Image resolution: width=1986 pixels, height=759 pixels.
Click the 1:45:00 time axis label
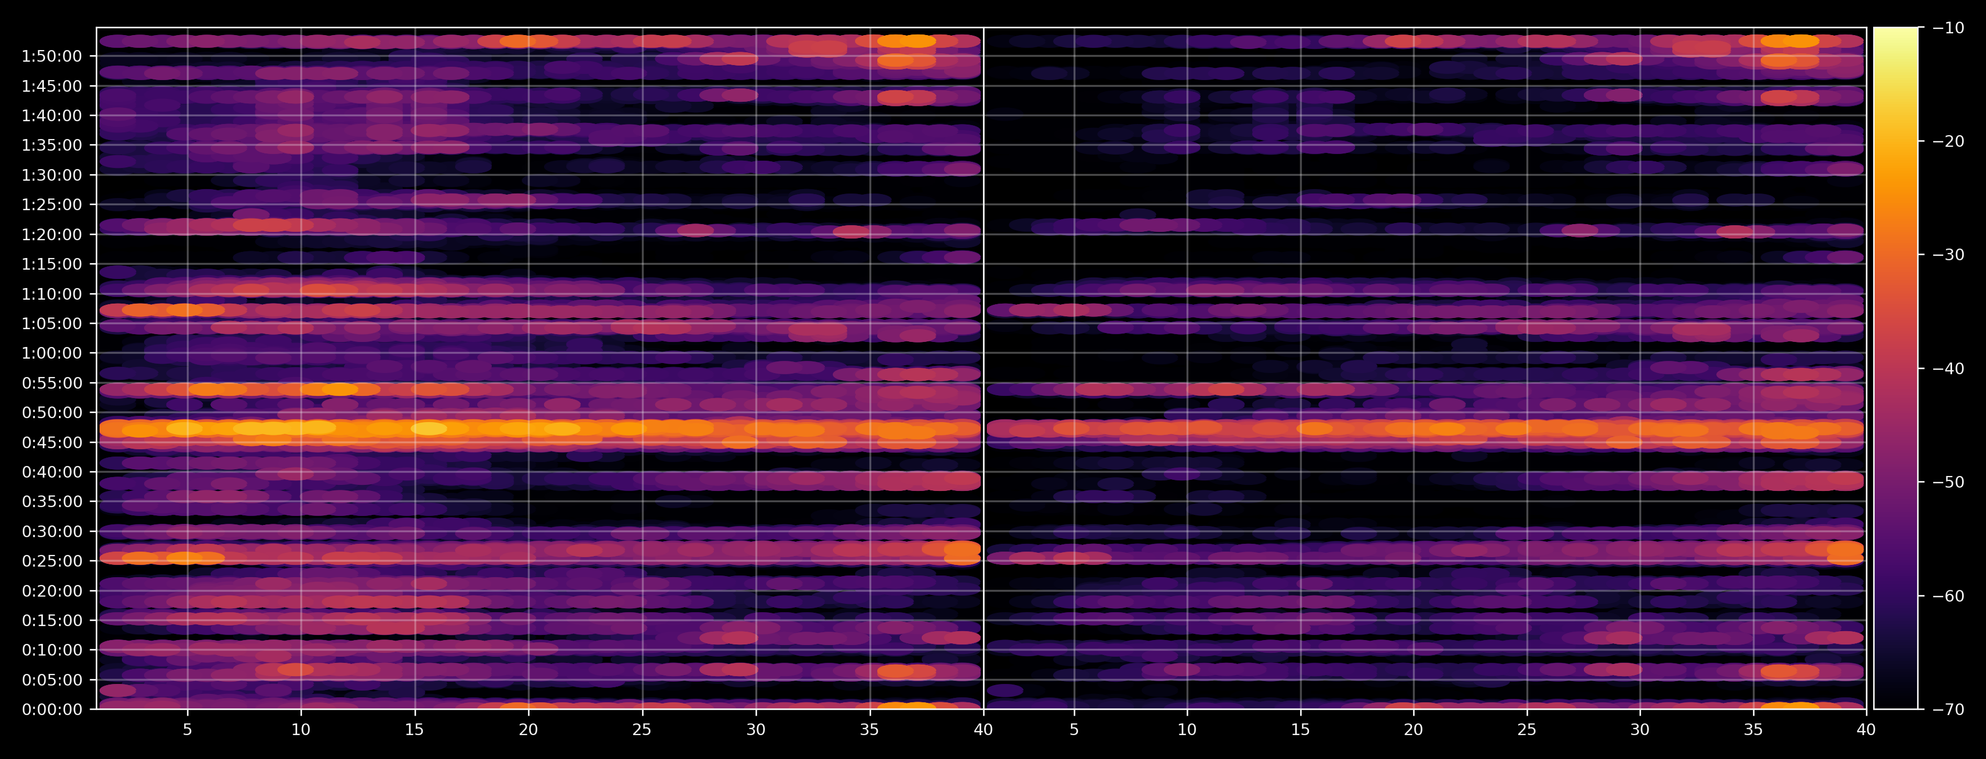(x=52, y=86)
